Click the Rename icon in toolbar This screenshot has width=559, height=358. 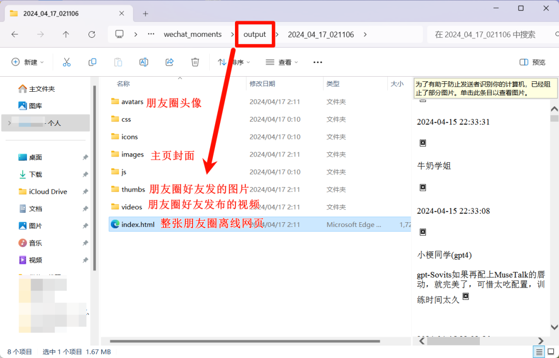point(144,62)
